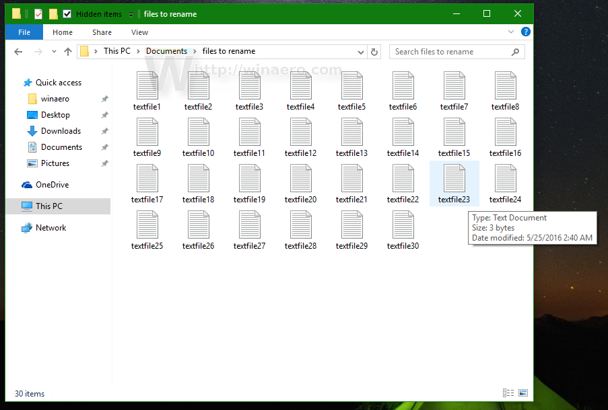Open the Quick Access Toolbar customization dropdown
The image size is (608, 410).
click(131, 13)
